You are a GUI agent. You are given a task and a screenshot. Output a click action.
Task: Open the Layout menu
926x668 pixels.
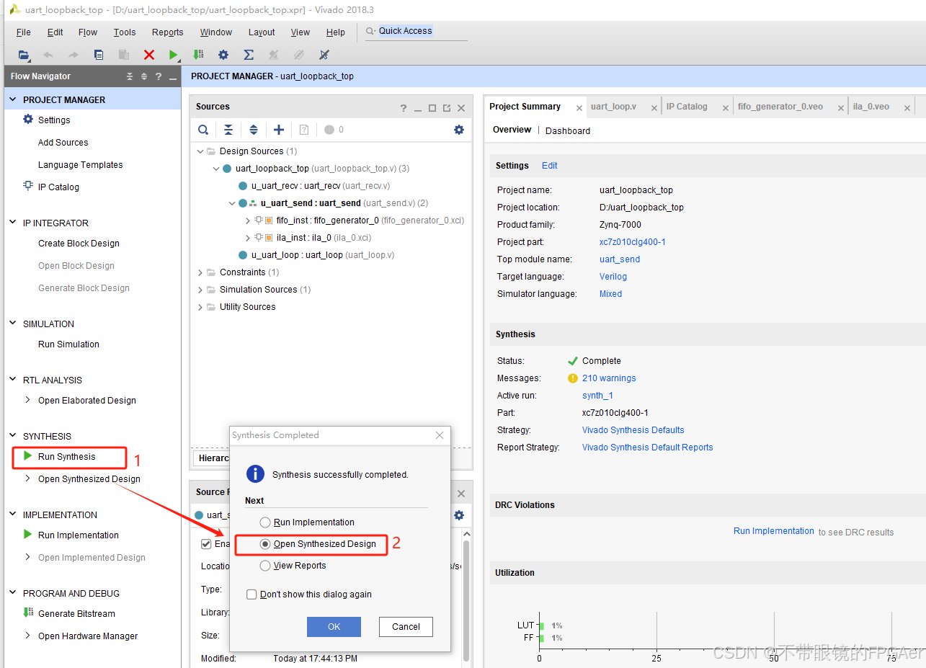click(262, 32)
